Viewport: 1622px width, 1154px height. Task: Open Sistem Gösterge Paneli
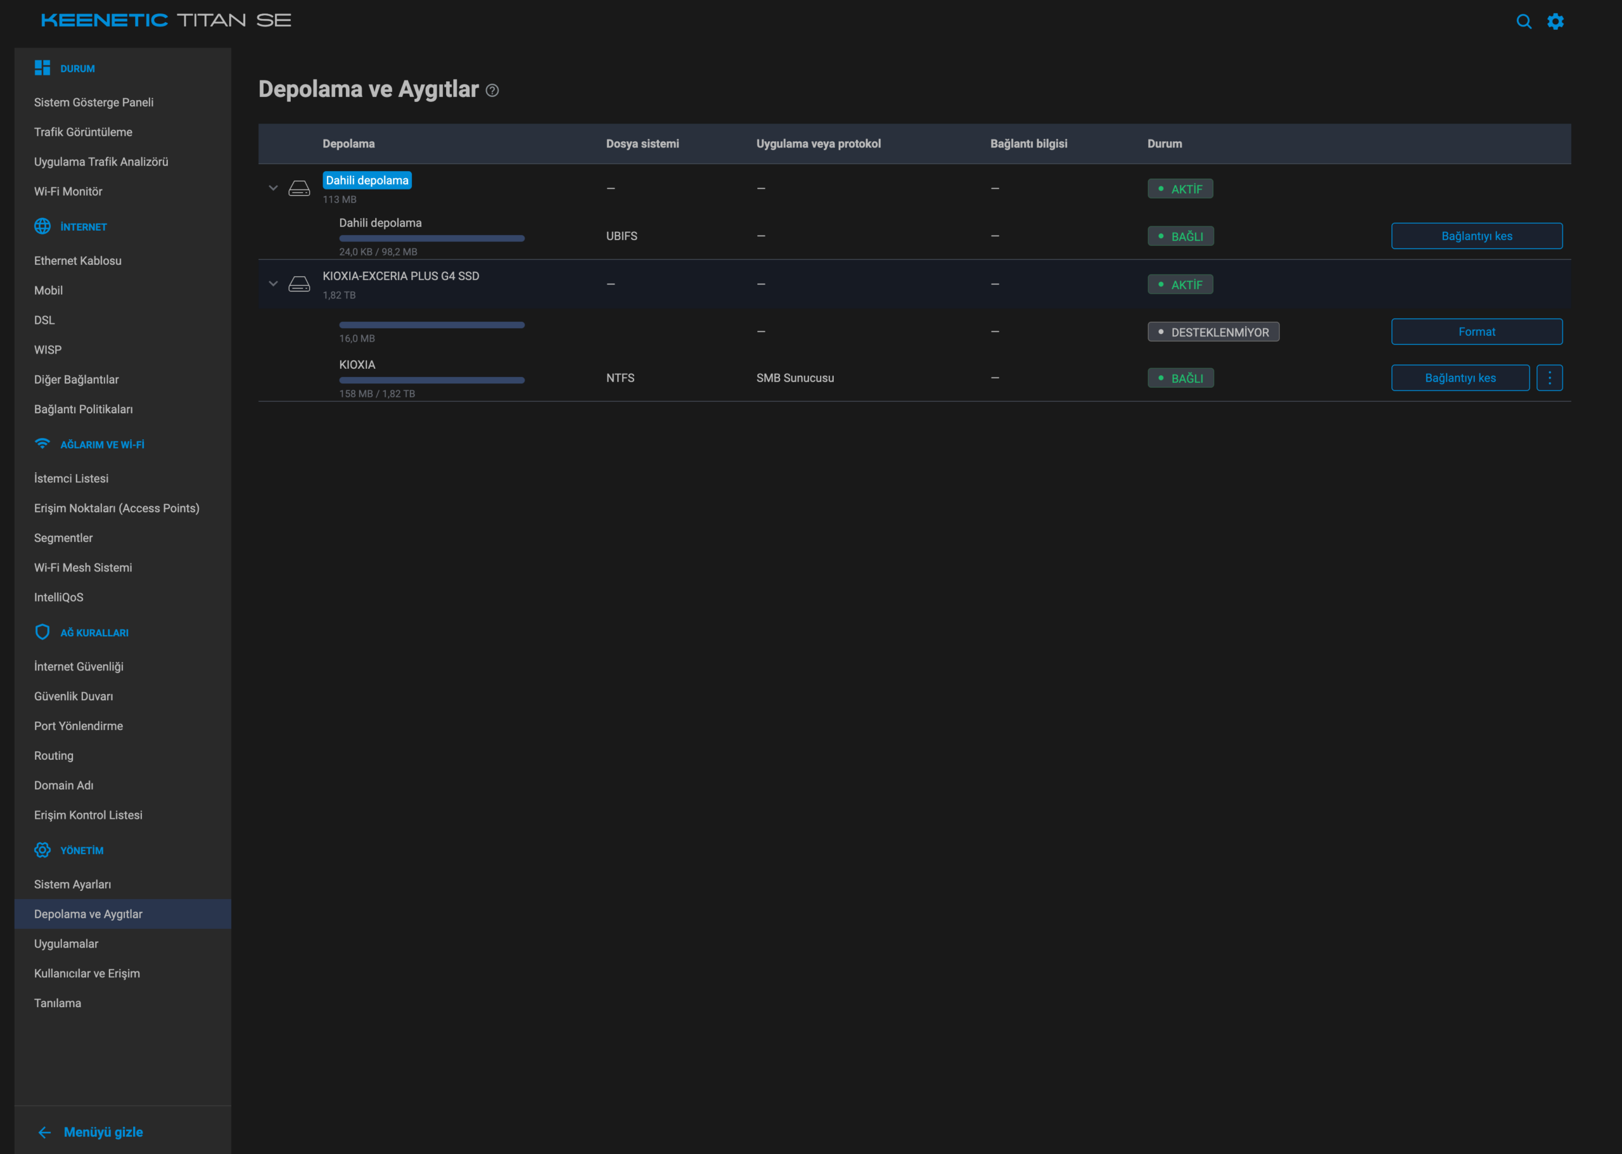tap(94, 102)
